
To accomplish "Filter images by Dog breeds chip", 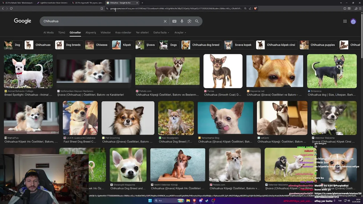I will pos(69,45).
